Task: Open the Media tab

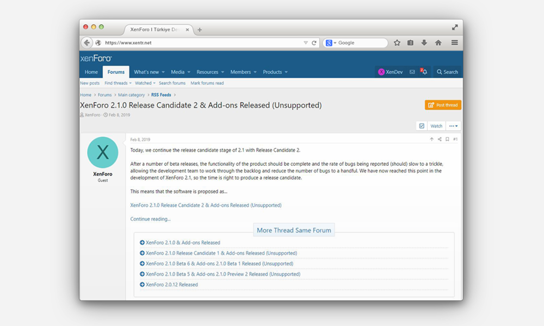Action: [178, 72]
